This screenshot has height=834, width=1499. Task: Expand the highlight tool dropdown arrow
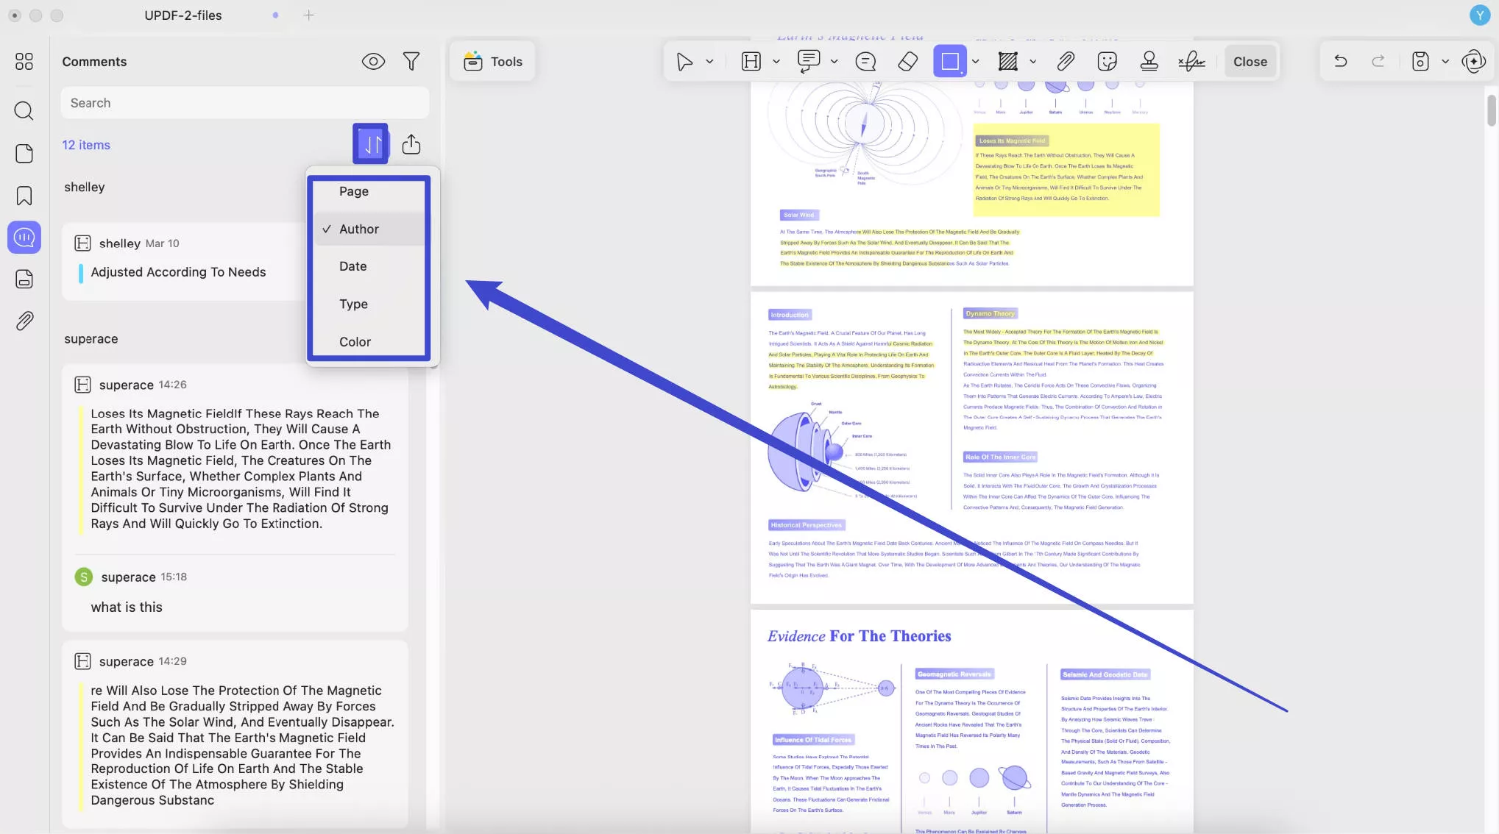pos(776,62)
